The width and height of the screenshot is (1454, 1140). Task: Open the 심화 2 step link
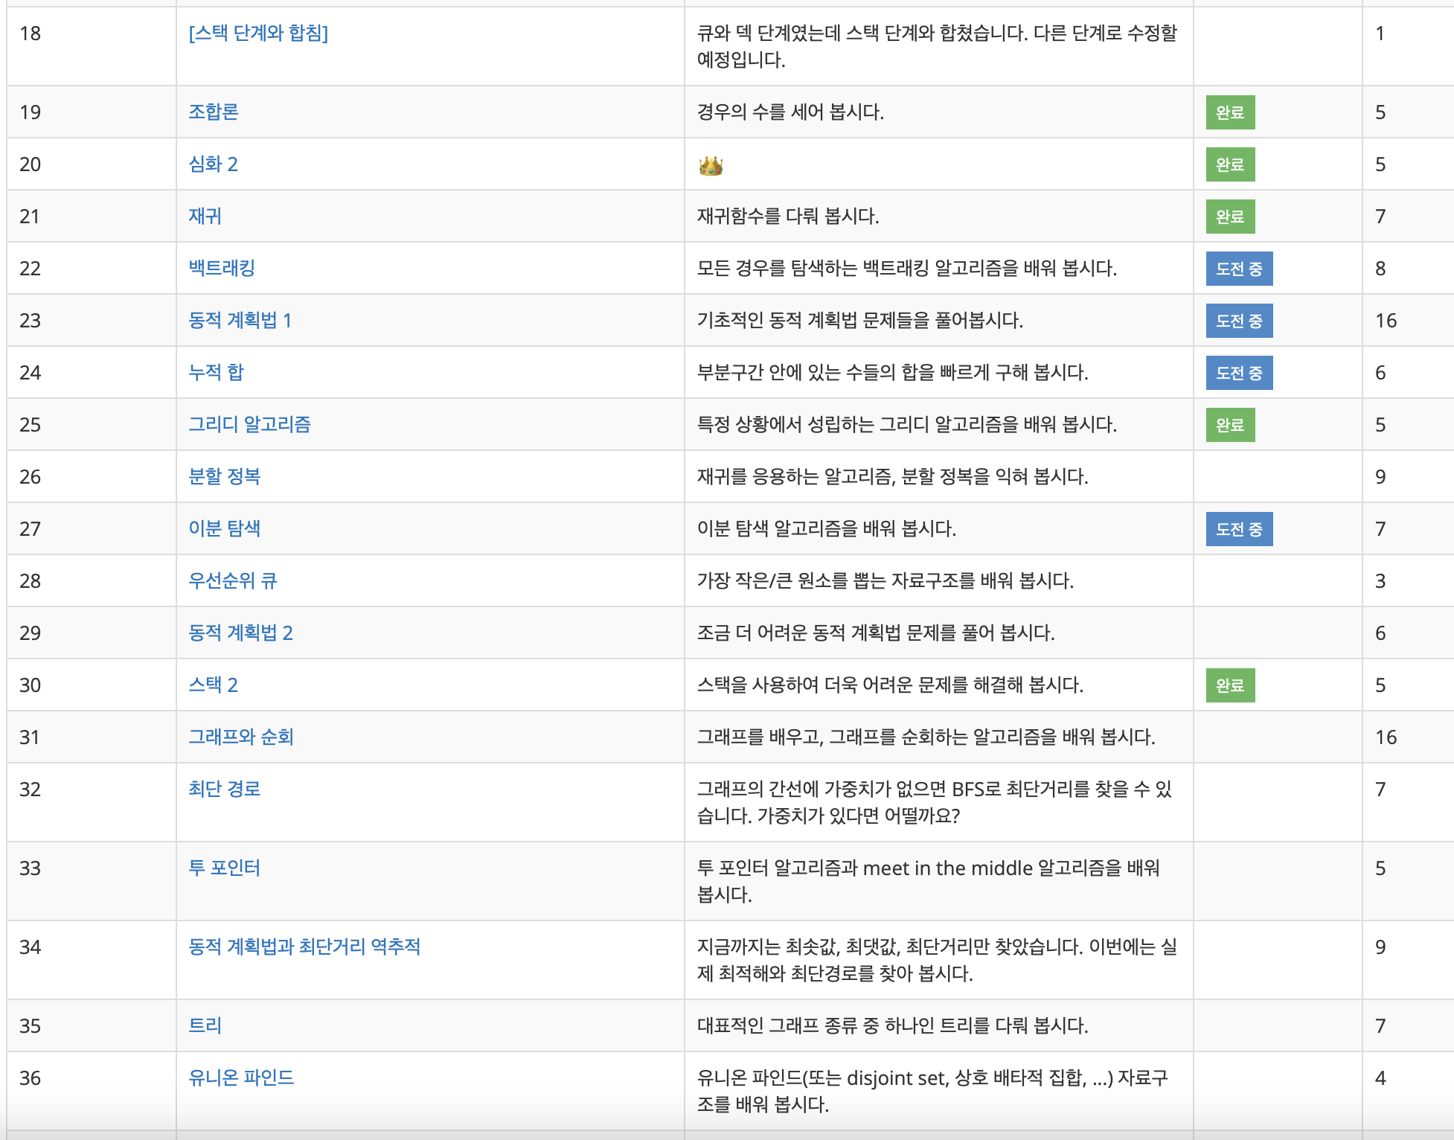[213, 164]
